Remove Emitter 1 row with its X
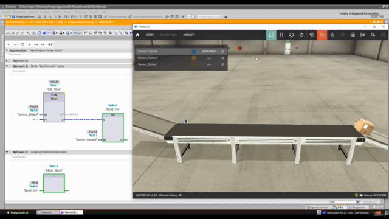The width and height of the screenshot is (389, 219). pos(222,51)
